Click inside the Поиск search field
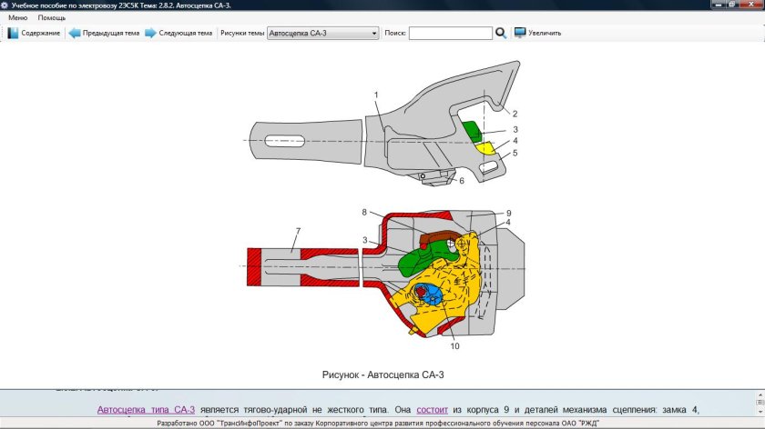Screen dimensions: 765x429 click(x=450, y=33)
